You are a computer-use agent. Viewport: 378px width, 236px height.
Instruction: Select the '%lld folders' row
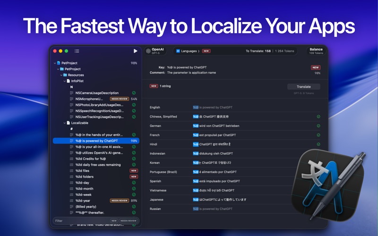pyautogui.click(x=96, y=177)
